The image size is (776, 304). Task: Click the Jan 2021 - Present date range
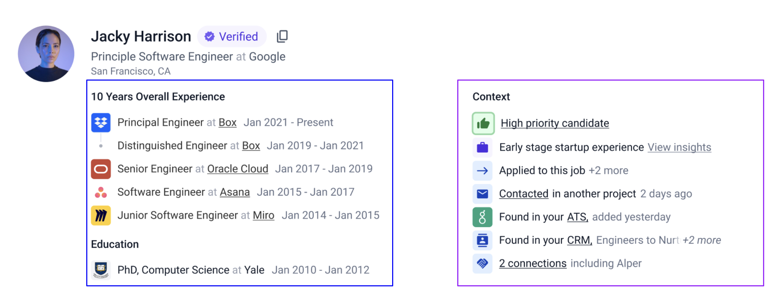coord(288,123)
